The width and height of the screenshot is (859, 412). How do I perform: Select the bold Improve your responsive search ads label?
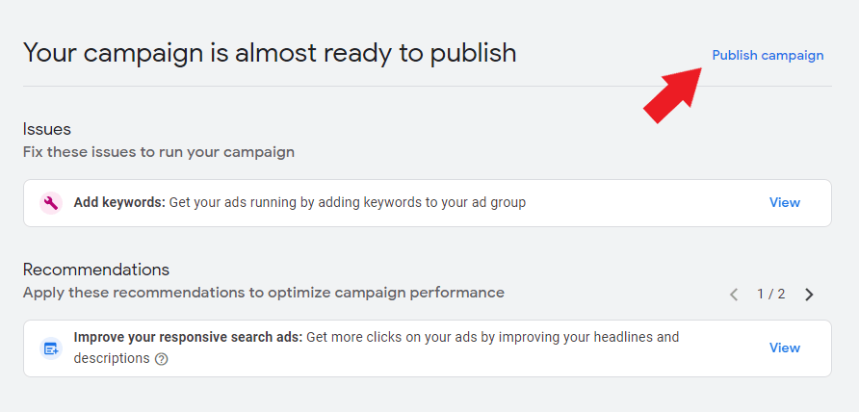188,337
